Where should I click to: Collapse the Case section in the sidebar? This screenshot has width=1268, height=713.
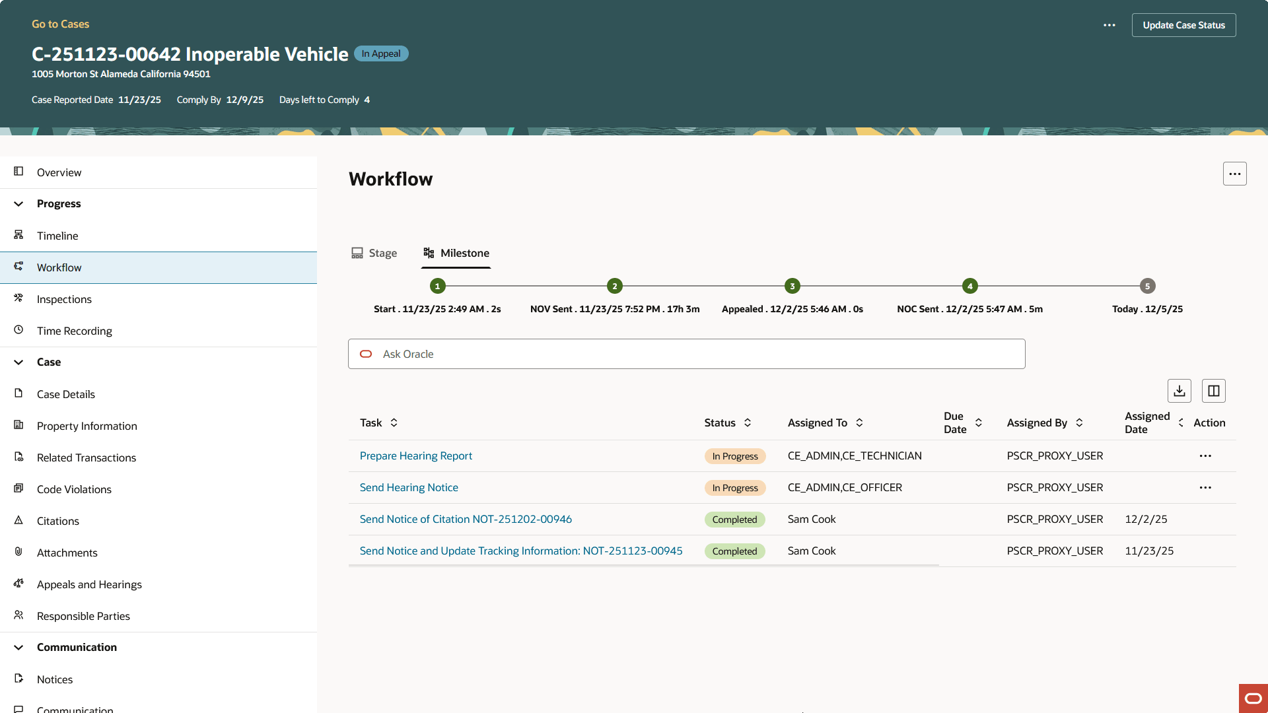click(x=18, y=362)
